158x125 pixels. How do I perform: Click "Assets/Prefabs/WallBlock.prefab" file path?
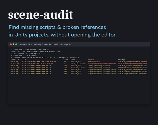(x=37, y=63)
